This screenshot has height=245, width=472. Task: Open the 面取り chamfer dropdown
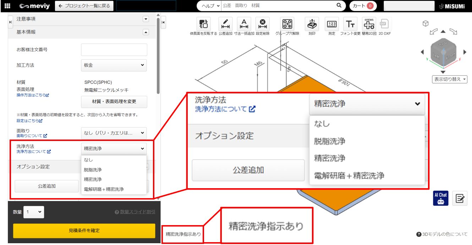(x=114, y=133)
